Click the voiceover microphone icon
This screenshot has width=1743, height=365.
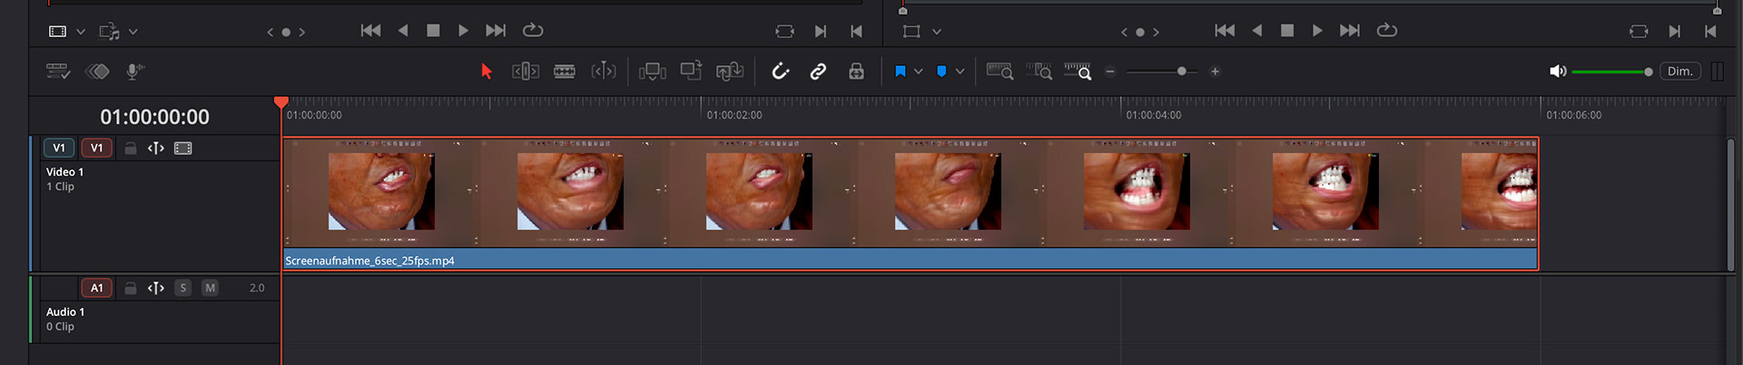(x=135, y=72)
